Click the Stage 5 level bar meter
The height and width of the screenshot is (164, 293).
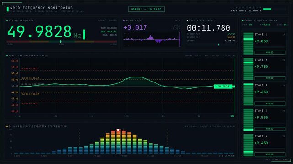coord(248,145)
